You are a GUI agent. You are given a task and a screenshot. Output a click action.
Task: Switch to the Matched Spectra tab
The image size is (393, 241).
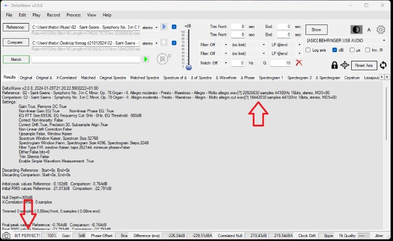pyautogui.click(x=144, y=78)
